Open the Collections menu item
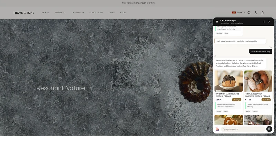 (96, 13)
